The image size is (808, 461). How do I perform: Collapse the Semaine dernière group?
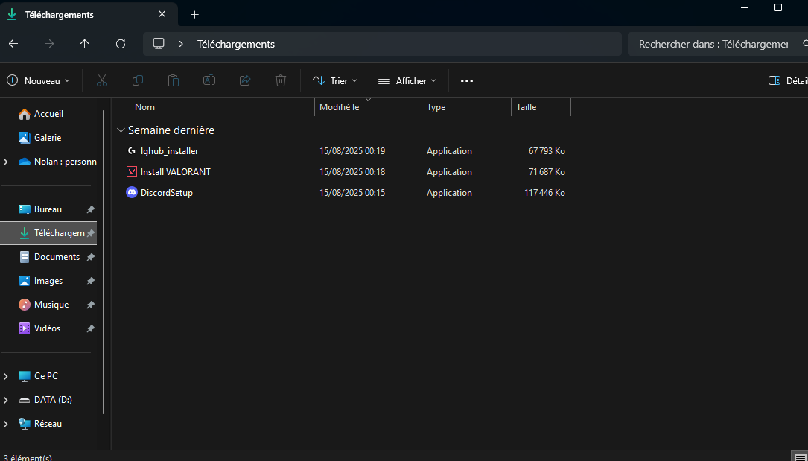(121, 130)
